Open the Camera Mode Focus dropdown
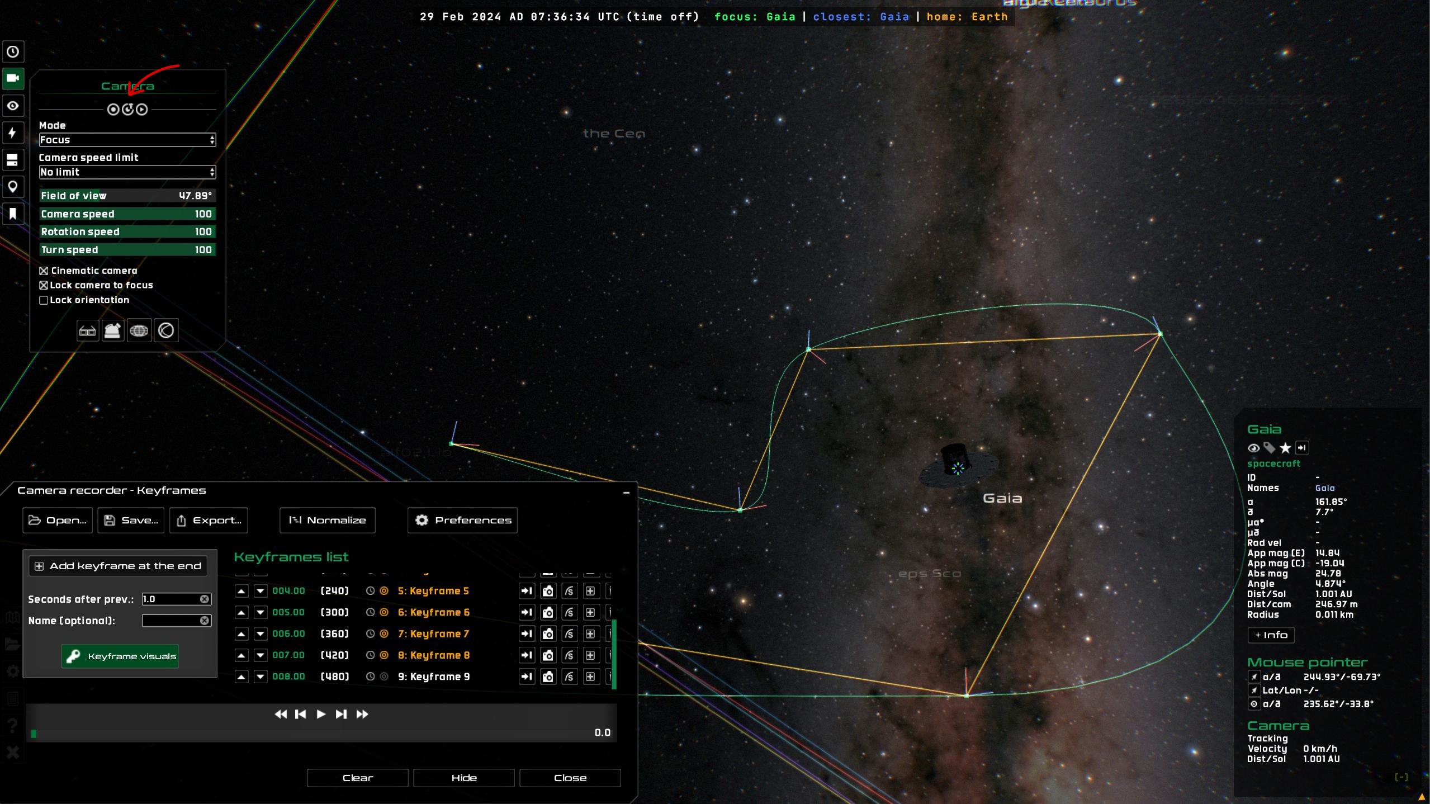 (127, 139)
